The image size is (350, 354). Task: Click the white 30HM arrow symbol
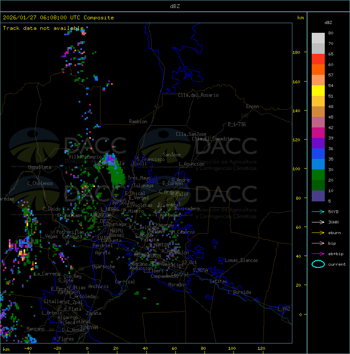pyautogui.click(x=318, y=222)
